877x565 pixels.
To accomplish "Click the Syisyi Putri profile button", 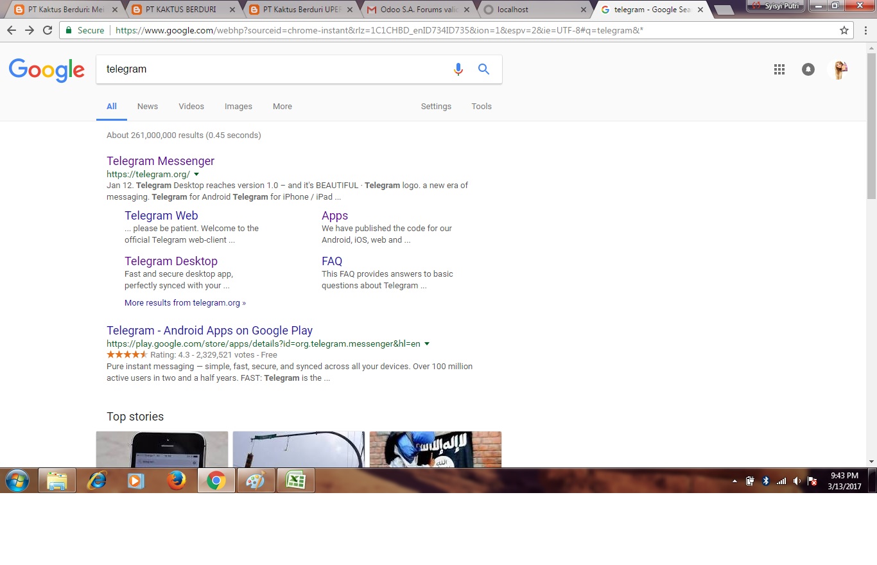I will click(776, 5).
